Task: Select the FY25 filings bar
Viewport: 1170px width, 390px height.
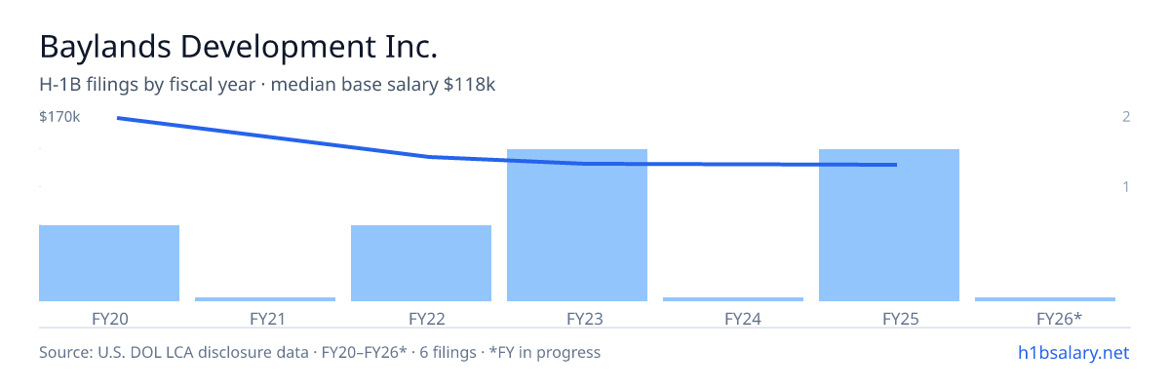Action: (x=889, y=225)
